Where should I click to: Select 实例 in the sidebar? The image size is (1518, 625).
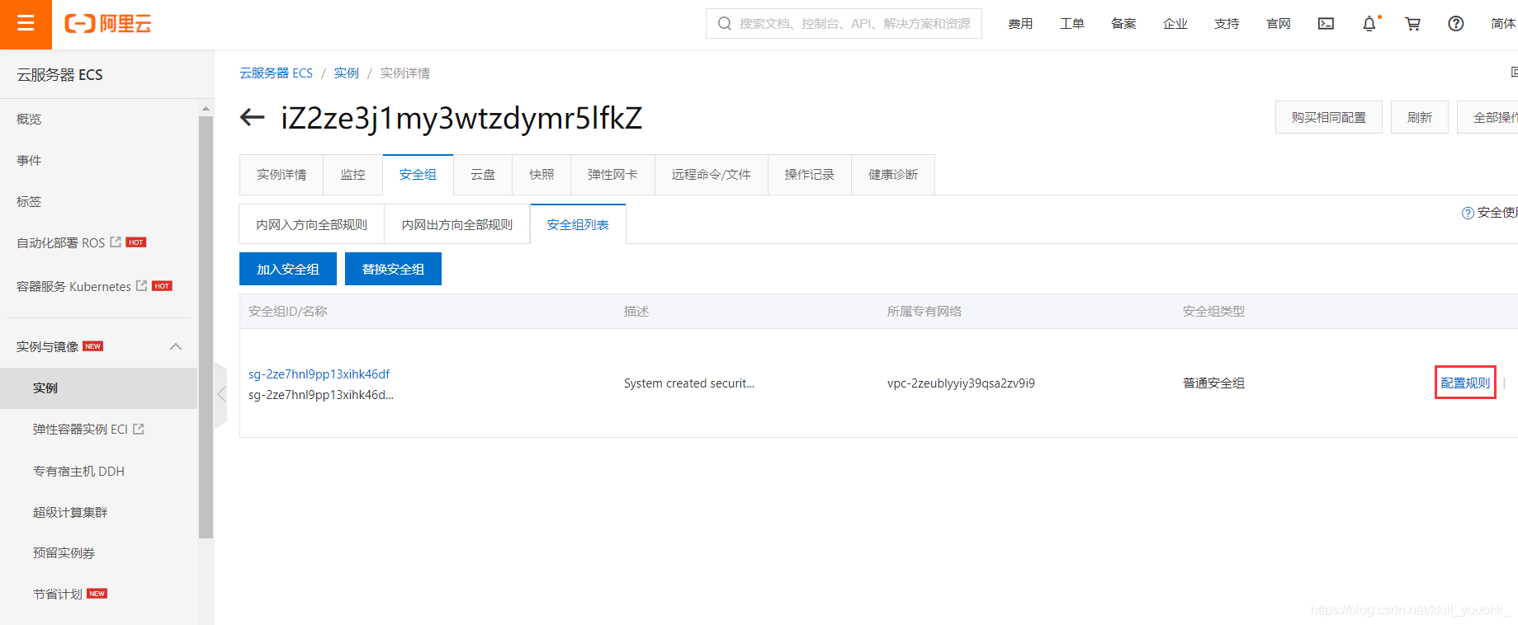tap(99, 388)
